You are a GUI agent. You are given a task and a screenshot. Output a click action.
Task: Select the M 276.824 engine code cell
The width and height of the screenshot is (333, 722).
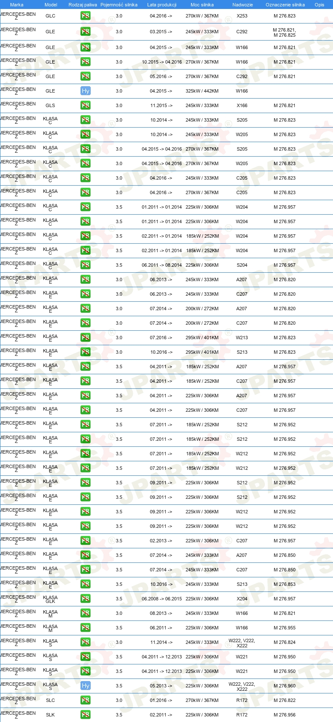284,642
